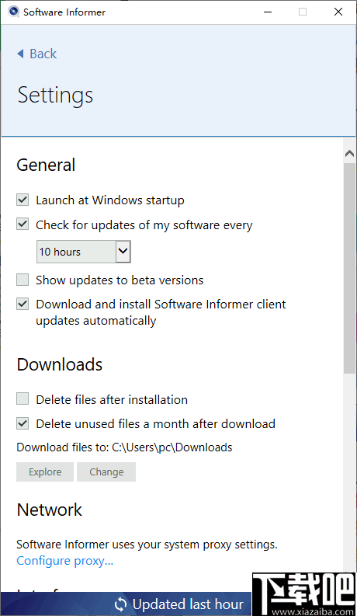Open the 10 hours interval dropdown
The image size is (357, 616).
click(84, 252)
